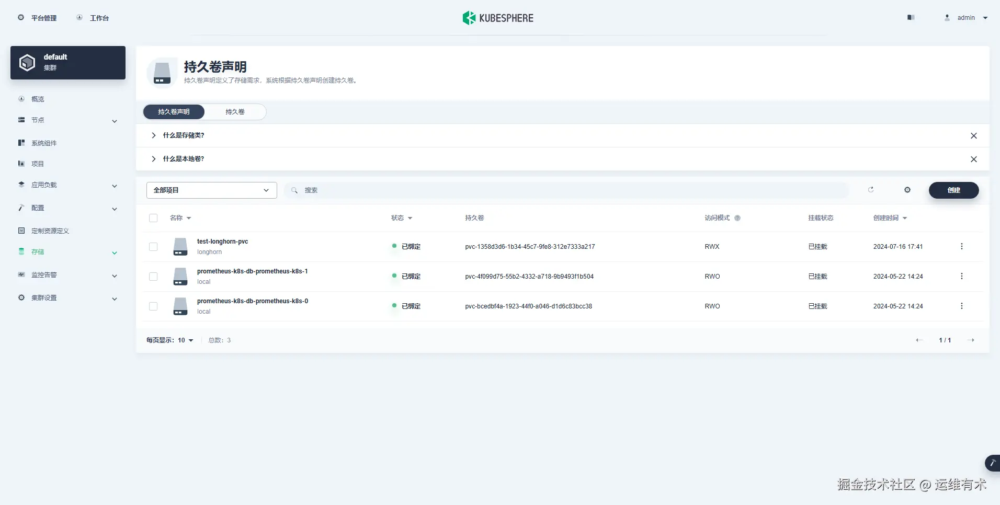Screen dimensions: 1000x505
Task: Switch to the 持久卷声明 tab
Action: pos(174,112)
